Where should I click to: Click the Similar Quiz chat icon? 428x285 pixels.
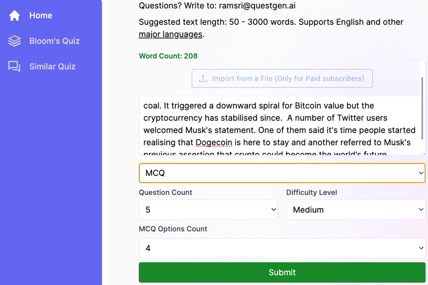pyautogui.click(x=14, y=67)
